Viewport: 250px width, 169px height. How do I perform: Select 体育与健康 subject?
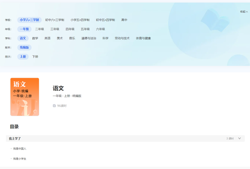click(143, 38)
